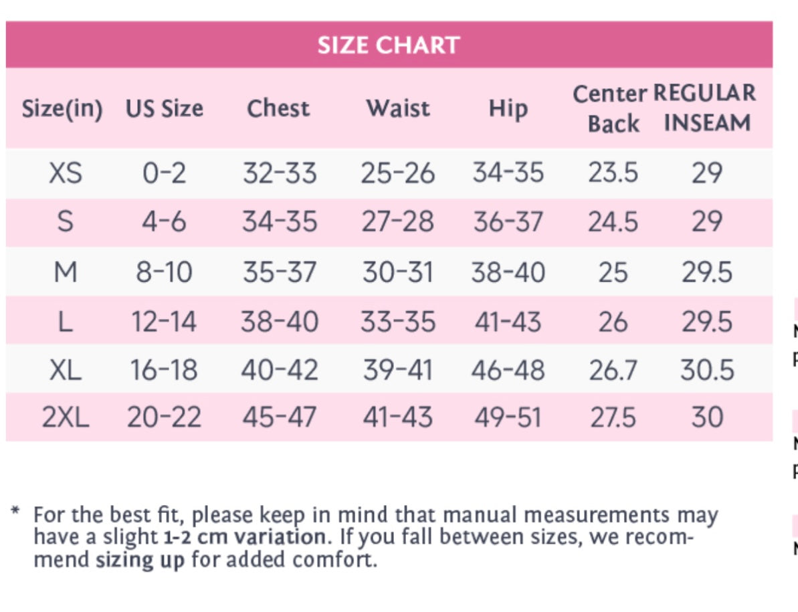Select the Waist column header
The width and height of the screenshot is (798, 612).
pyautogui.click(x=398, y=109)
